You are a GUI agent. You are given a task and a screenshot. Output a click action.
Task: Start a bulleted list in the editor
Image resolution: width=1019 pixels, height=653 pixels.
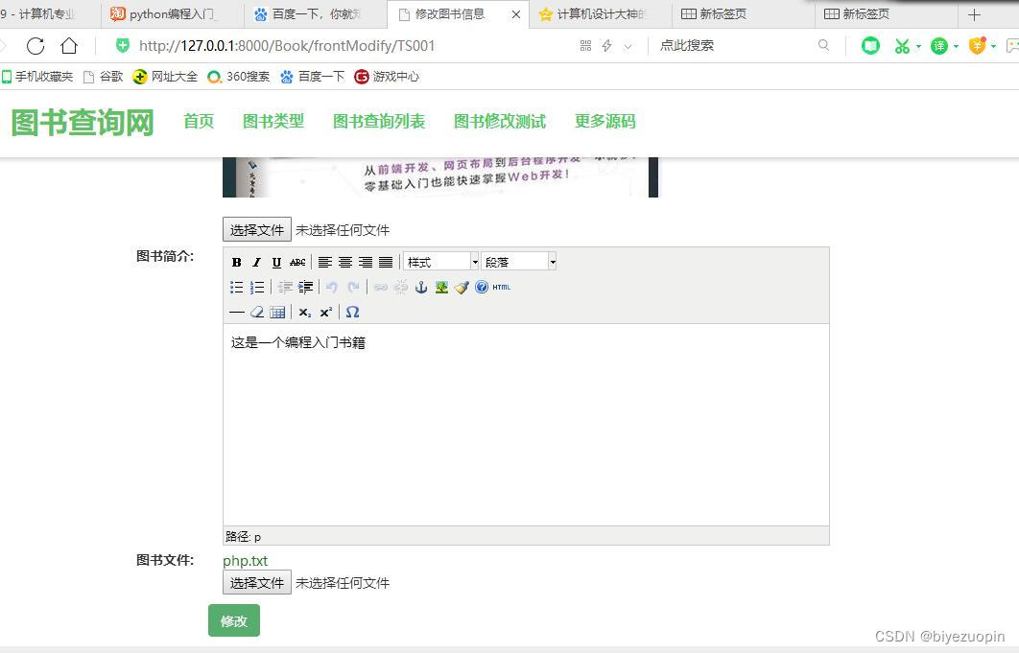point(235,287)
